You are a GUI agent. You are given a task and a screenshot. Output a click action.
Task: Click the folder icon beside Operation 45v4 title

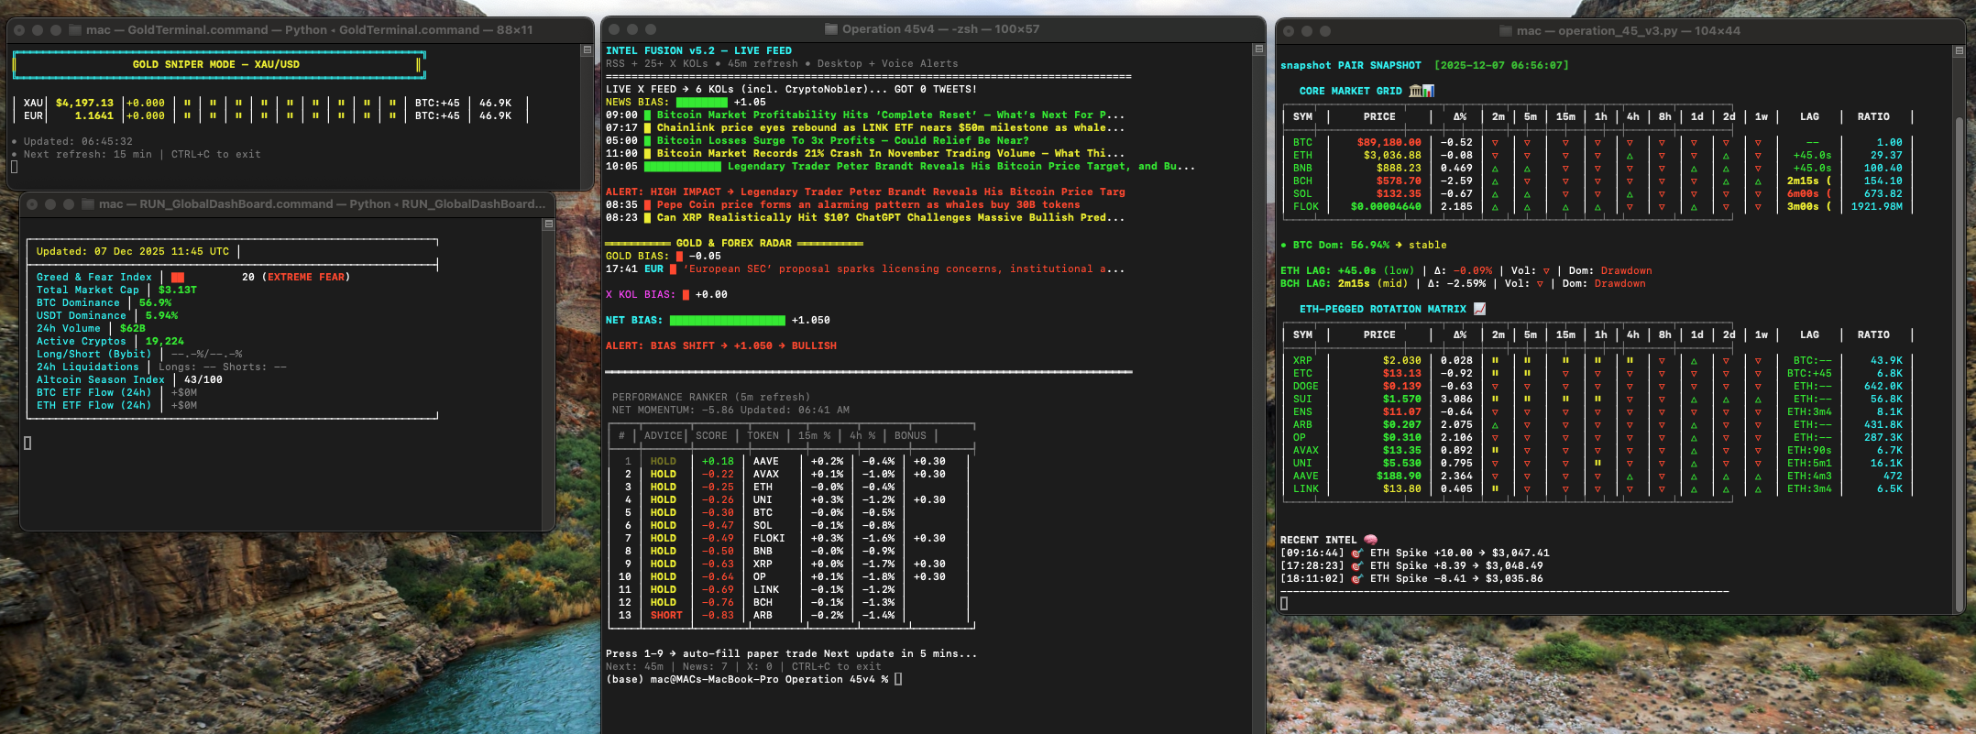tap(831, 29)
